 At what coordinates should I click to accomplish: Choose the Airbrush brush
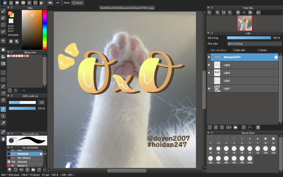25,162
